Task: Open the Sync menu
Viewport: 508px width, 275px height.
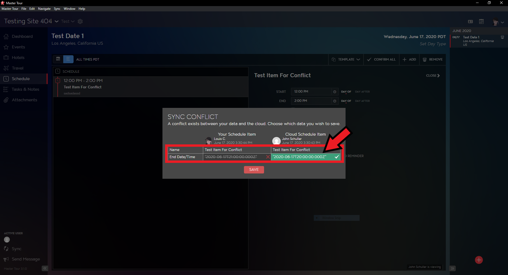Action: [x=57, y=9]
